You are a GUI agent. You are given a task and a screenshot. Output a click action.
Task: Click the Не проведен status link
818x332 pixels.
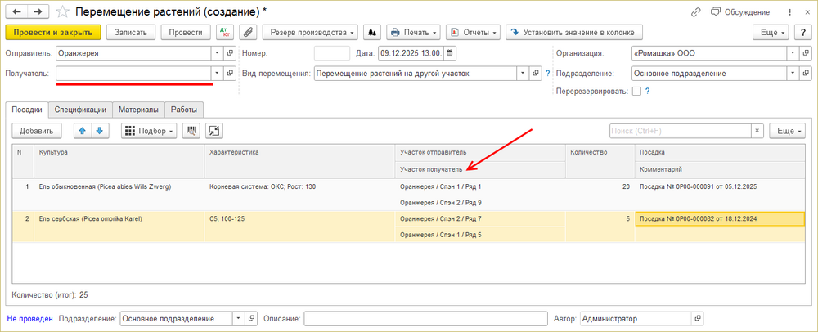click(x=29, y=318)
